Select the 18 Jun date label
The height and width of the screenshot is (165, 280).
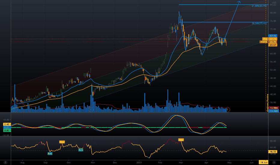[263, 162]
